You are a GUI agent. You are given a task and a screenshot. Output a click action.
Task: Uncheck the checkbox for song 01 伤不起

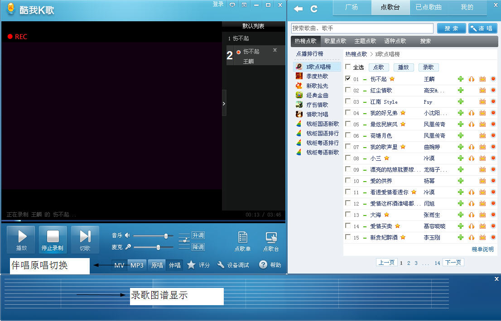(x=348, y=78)
